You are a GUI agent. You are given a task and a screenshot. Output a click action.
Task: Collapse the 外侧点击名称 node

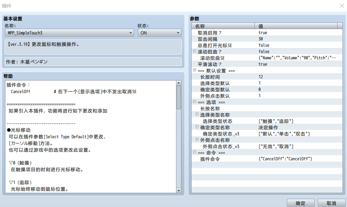197,139
